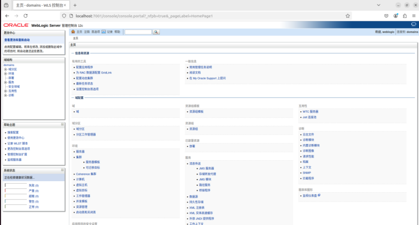
Task: Click the Save to Pocket icon
Action: click(386, 16)
